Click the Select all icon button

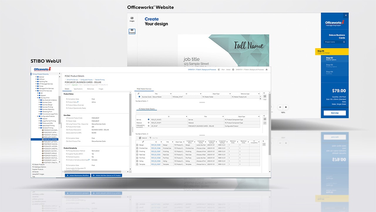140,138
